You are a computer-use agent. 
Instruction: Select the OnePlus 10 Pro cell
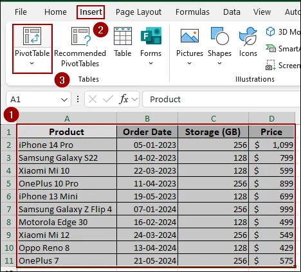pyautogui.click(x=67, y=183)
